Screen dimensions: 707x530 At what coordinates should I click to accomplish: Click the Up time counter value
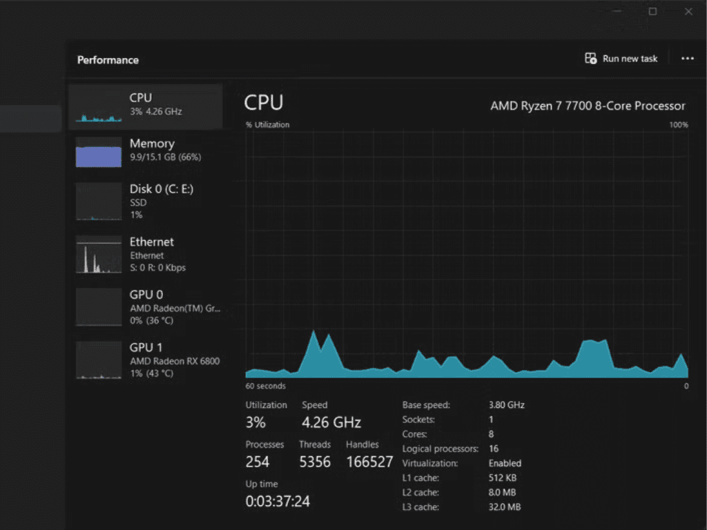point(279,501)
